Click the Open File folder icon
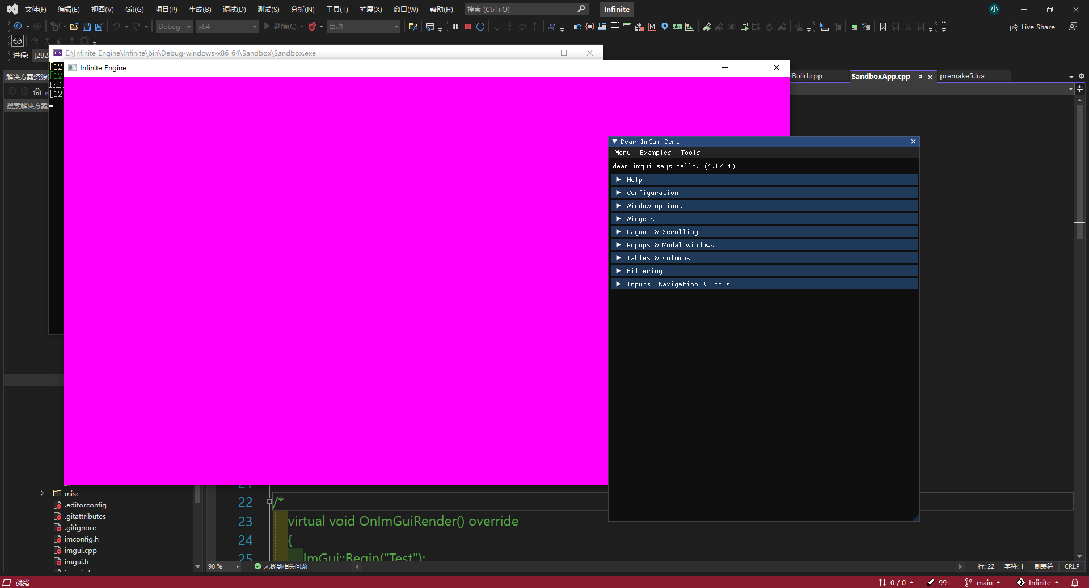1089x588 pixels. pos(74,27)
